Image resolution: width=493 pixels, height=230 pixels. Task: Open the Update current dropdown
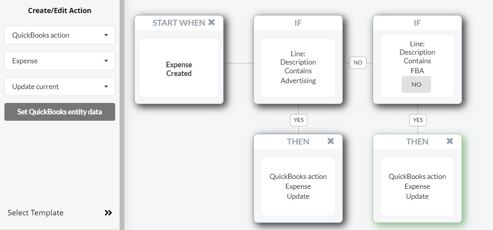tap(60, 87)
